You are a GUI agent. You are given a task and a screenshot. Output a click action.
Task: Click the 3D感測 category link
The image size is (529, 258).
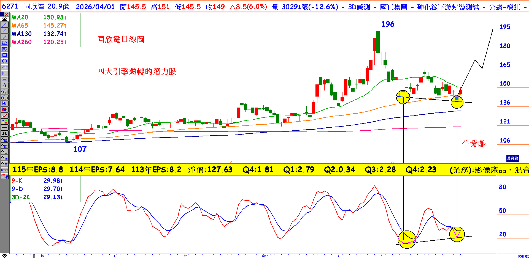pyautogui.click(x=359, y=7)
